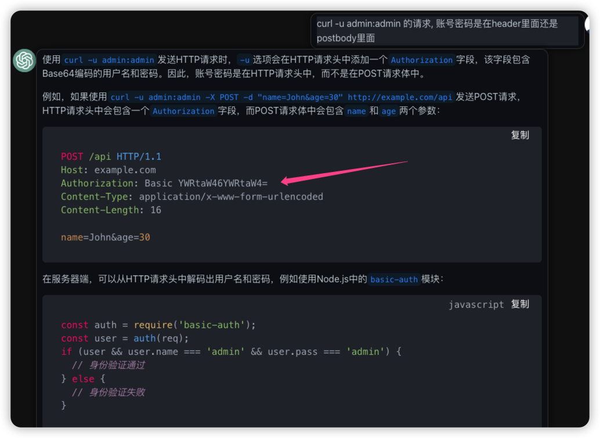Viewport: 600px width, 438px height.
Task: Click the Authorization Basic header line
Action: coord(164,183)
